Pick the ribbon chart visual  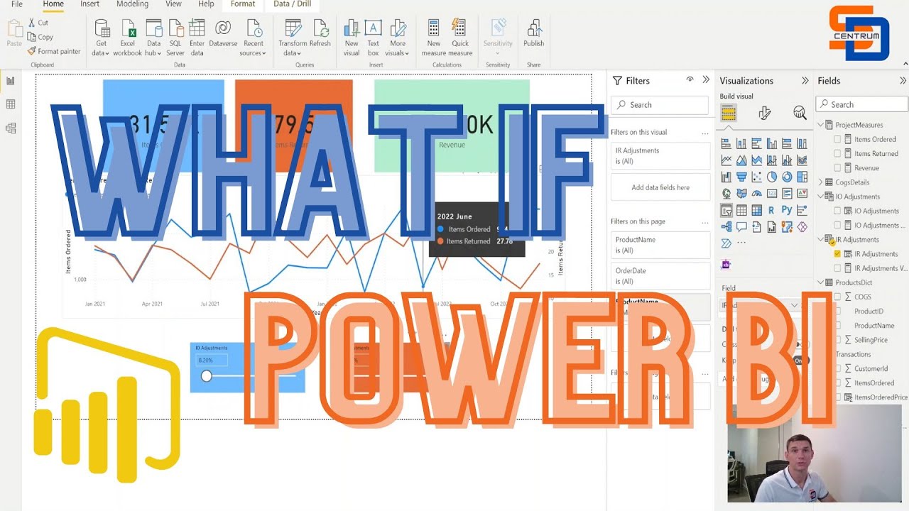point(802,160)
